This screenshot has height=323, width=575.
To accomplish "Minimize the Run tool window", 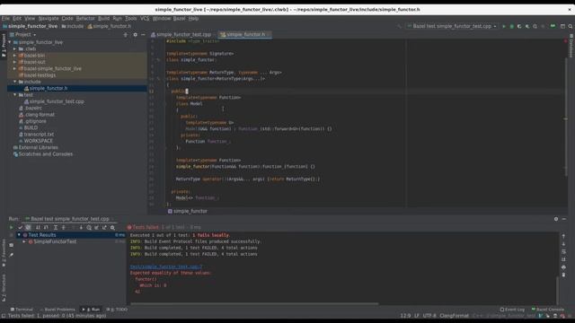I will point(564,219).
